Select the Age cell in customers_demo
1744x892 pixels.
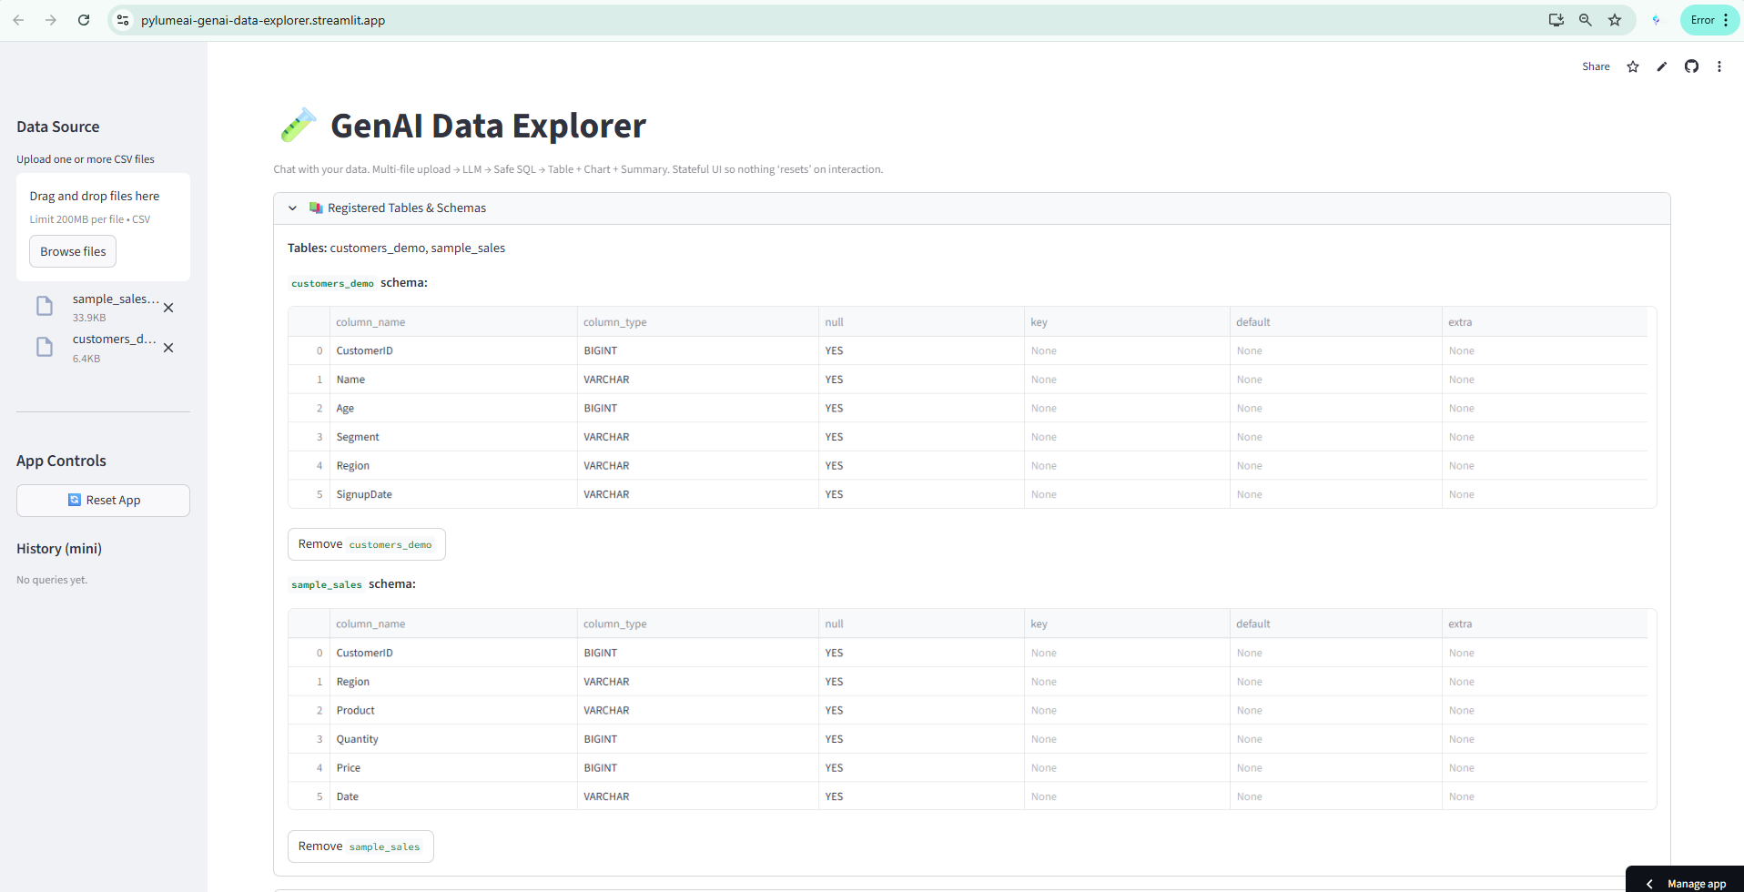[x=452, y=408]
